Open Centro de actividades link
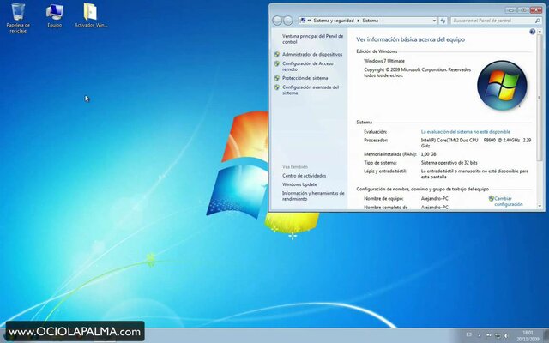The width and height of the screenshot is (549, 343). [x=304, y=176]
